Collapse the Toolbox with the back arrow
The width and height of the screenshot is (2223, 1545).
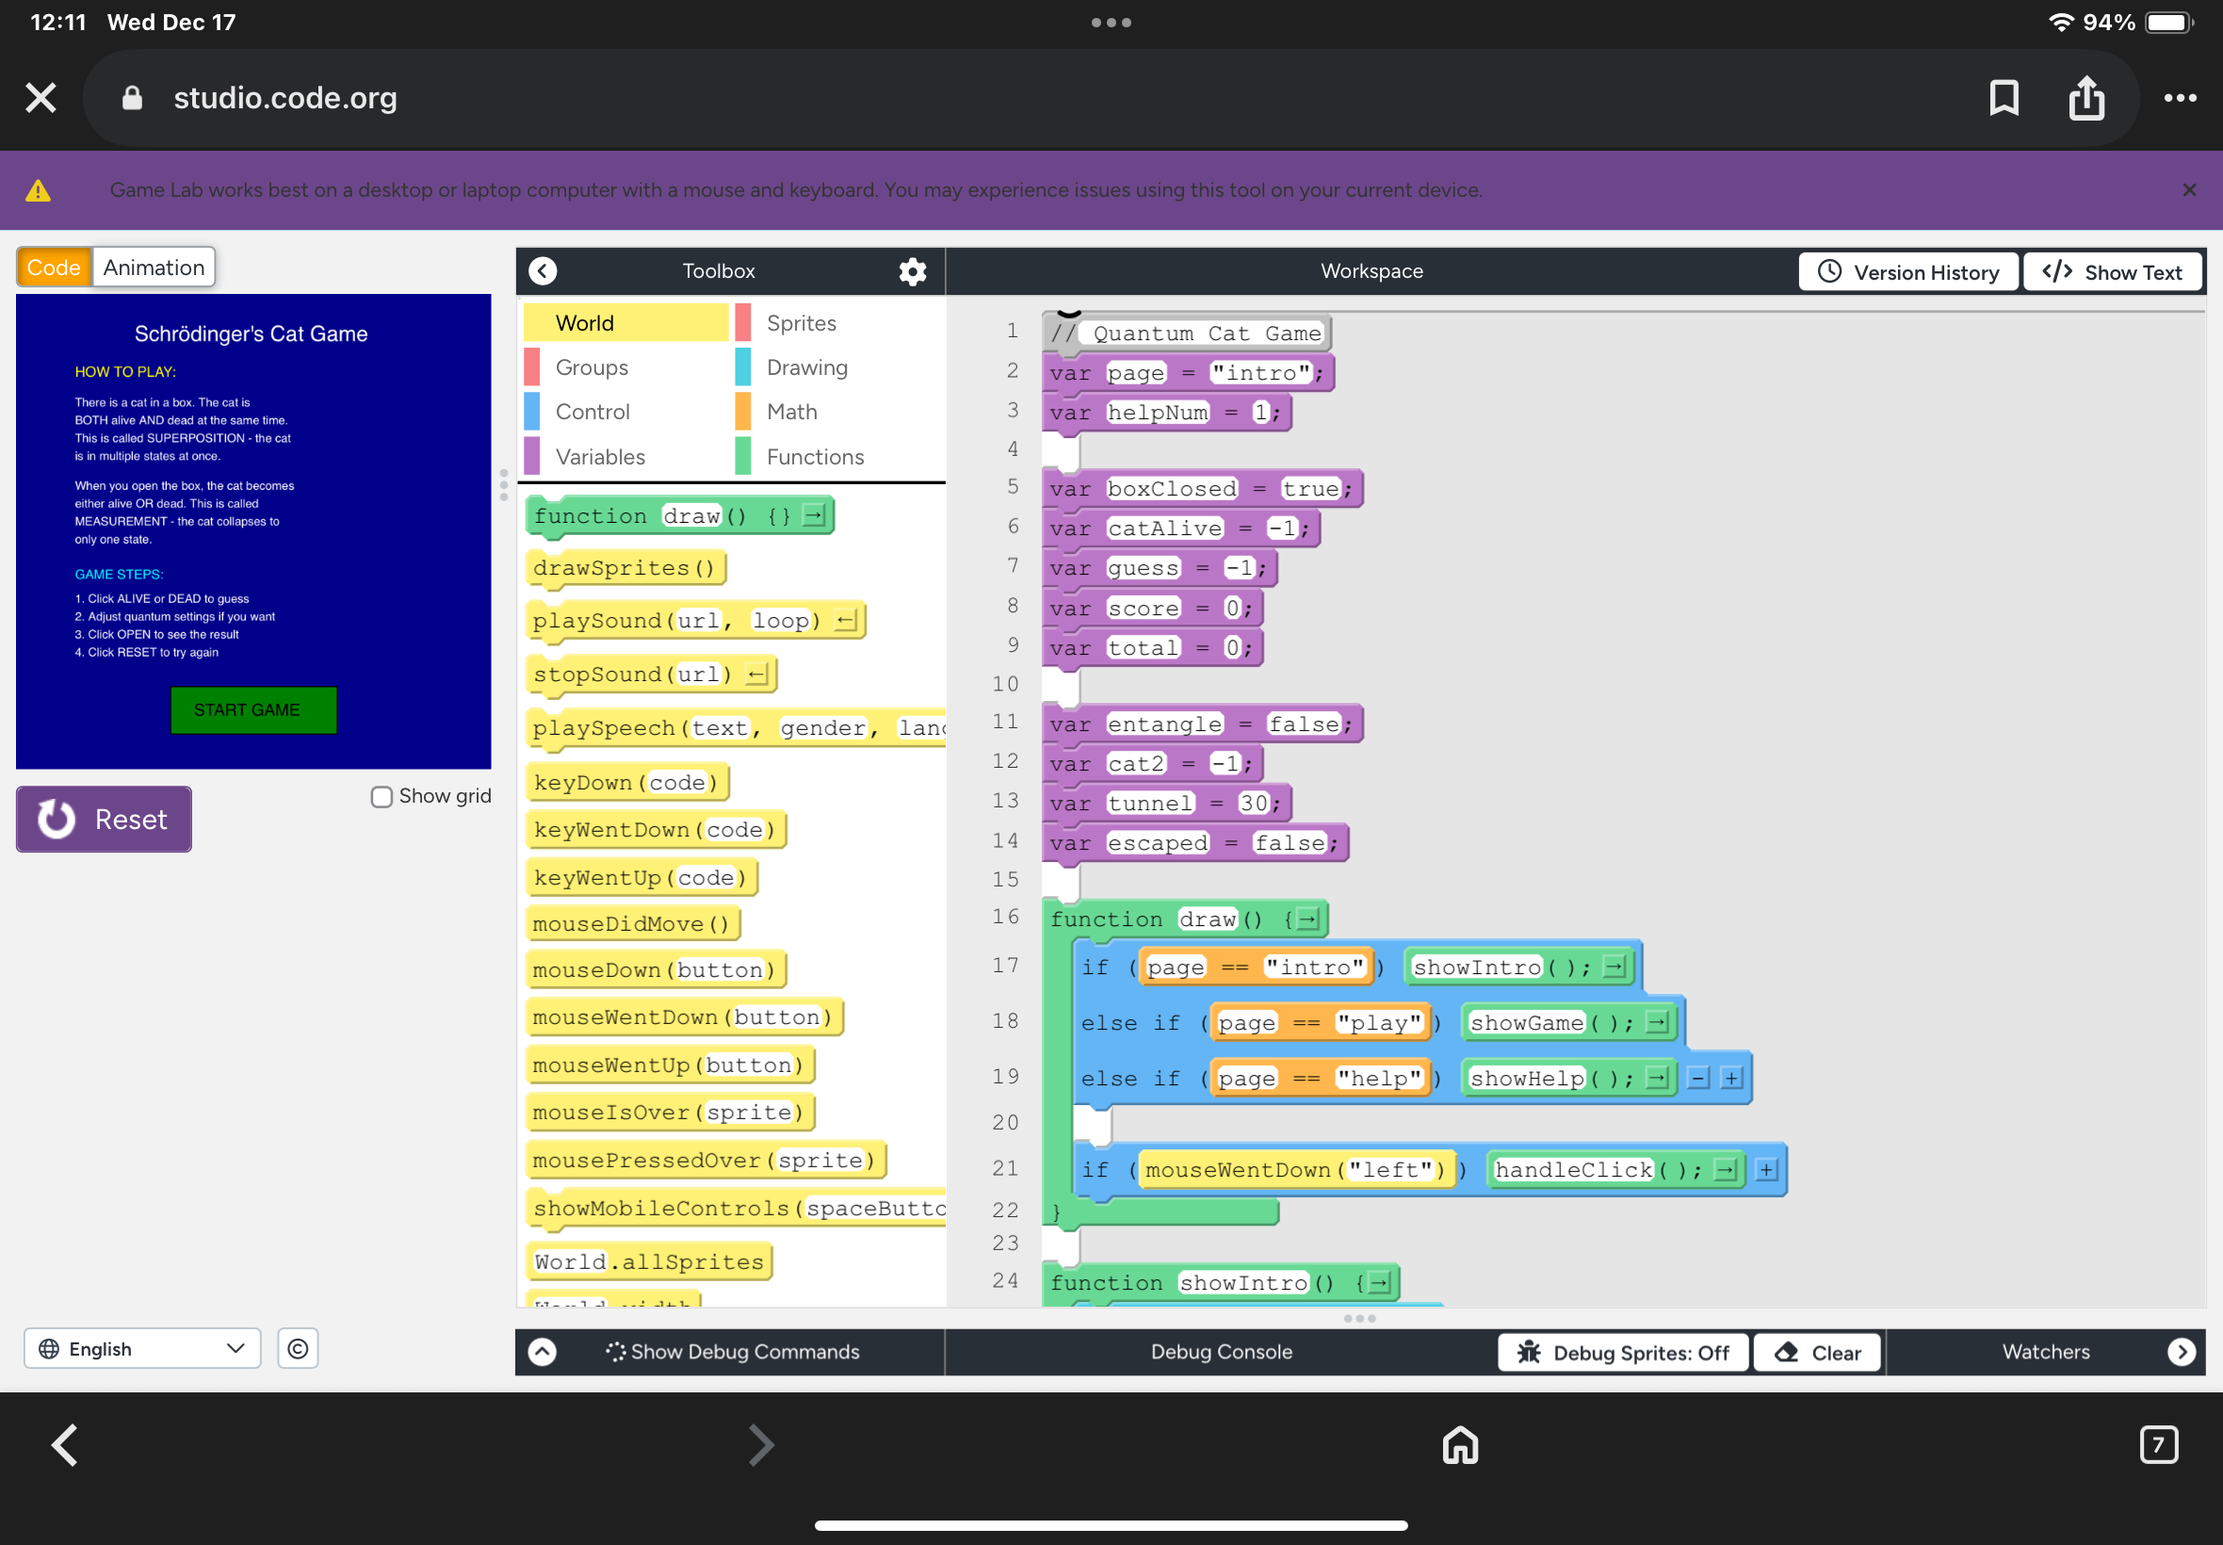543,271
